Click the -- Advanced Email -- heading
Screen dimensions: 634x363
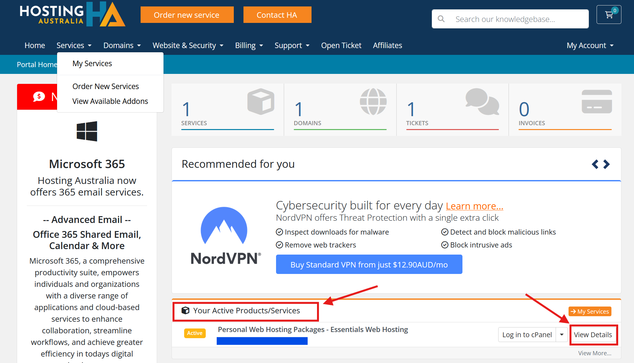pos(87,220)
